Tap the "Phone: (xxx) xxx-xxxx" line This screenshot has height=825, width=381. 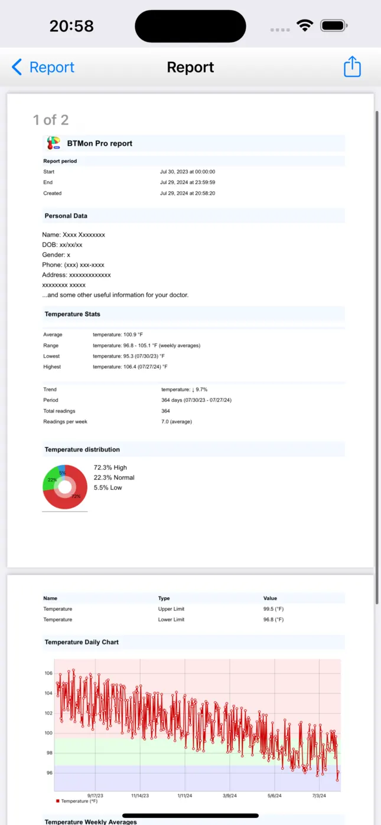point(73,265)
